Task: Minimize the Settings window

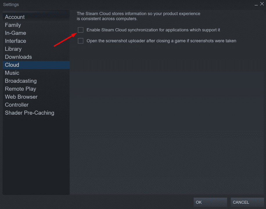Action: 256,4
